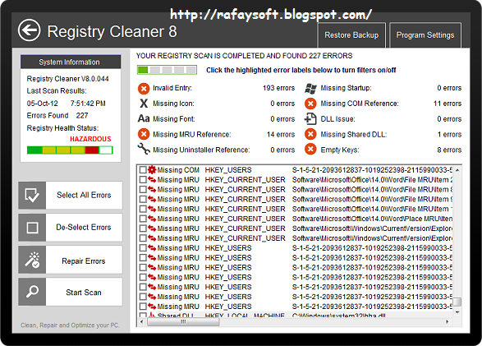The height and width of the screenshot is (346, 482).
Task: Click the Missing COM Reference red icon
Action: (310, 104)
